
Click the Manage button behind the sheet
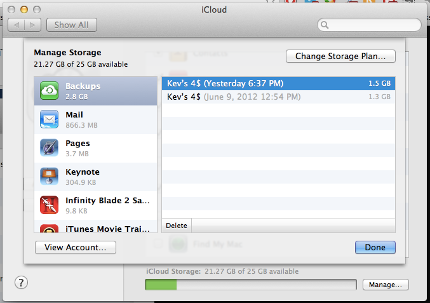click(x=386, y=285)
